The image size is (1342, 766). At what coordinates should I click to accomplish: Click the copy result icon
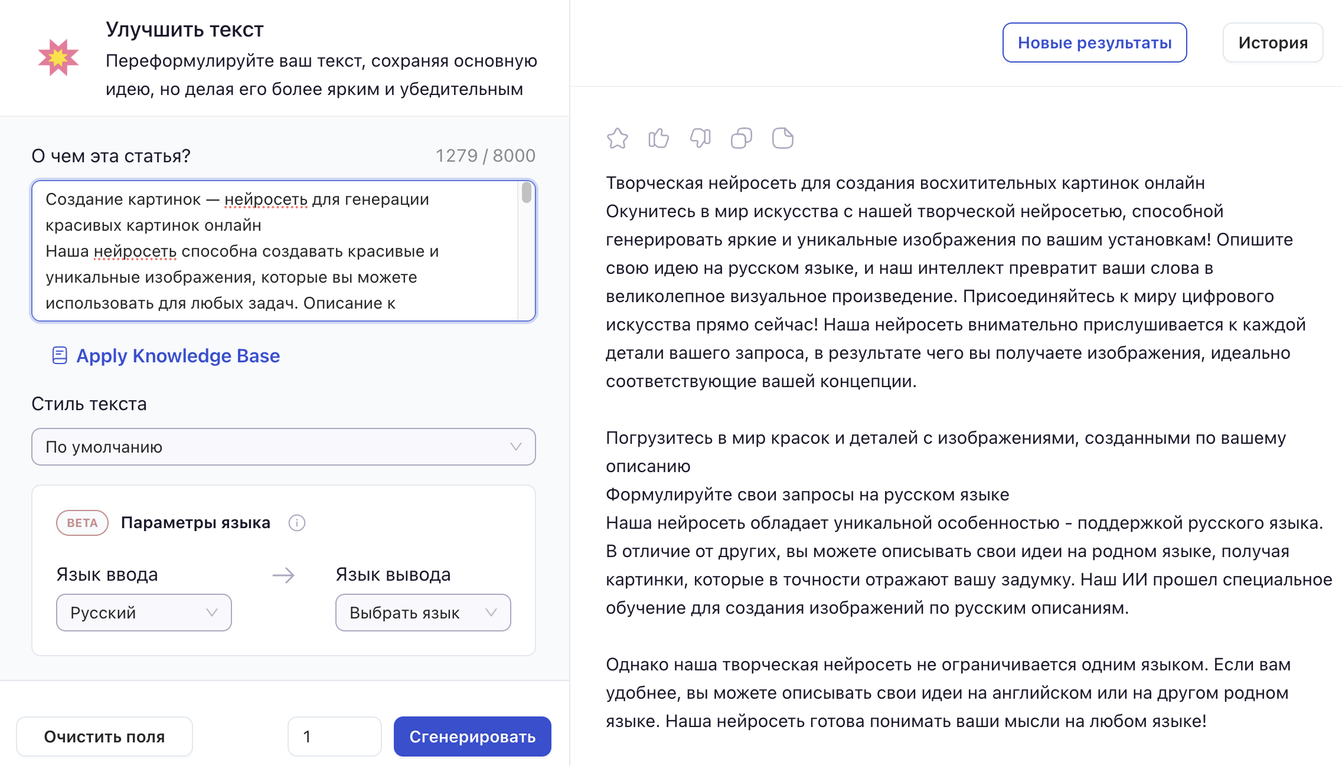741,138
